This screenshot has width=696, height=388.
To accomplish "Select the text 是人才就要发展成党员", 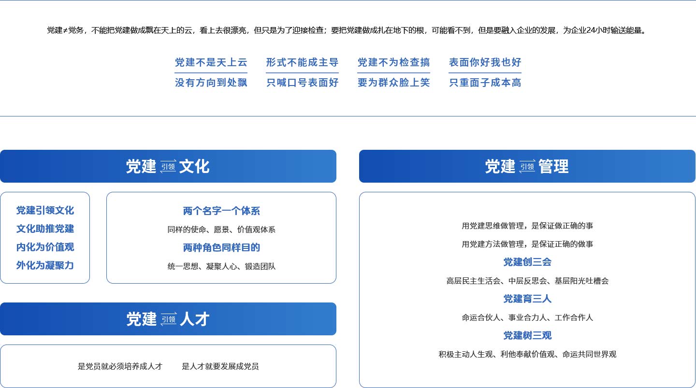I will 220,366.
